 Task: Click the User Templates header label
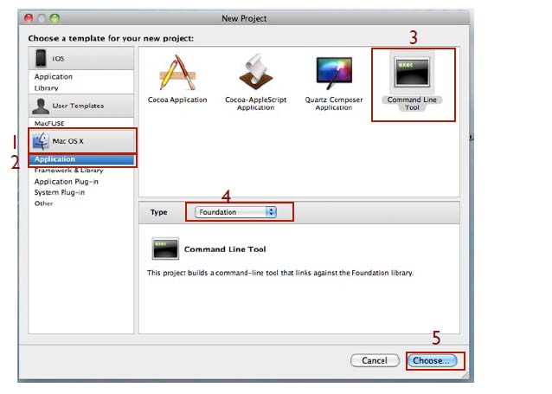[x=78, y=106]
